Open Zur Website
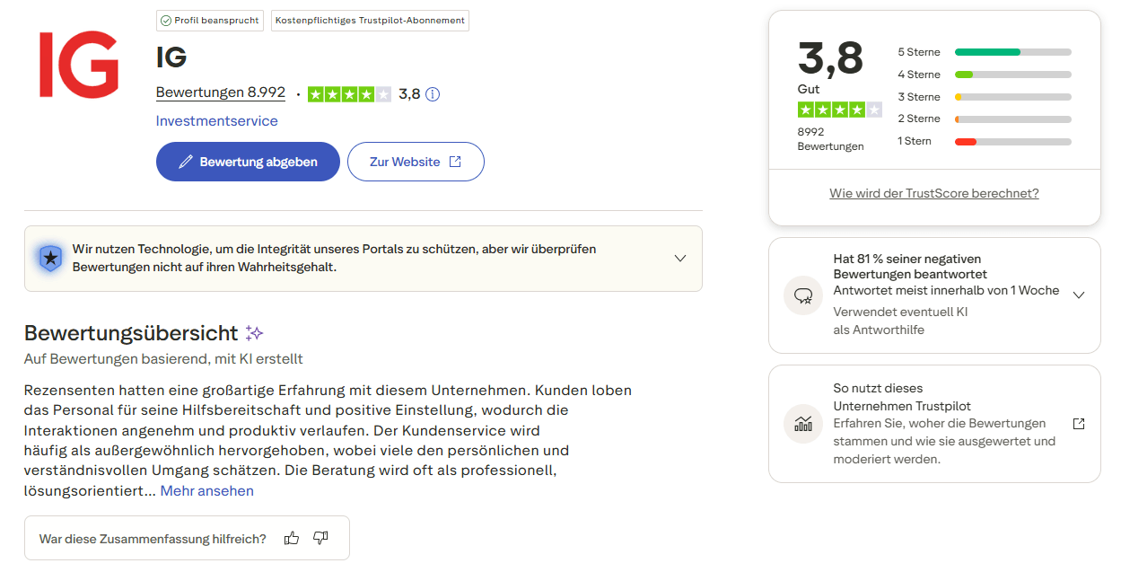This screenshot has width=1121, height=572. pyautogui.click(x=416, y=161)
